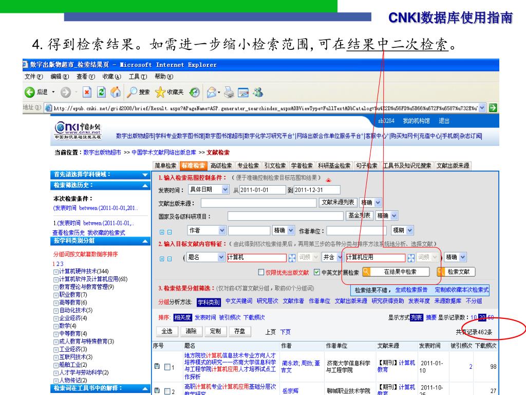The width and height of the screenshot is (526, 395).
Task: Open 作者 field type dropdown
Action: coord(222,230)
